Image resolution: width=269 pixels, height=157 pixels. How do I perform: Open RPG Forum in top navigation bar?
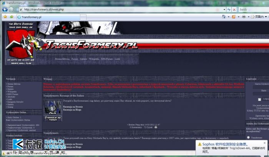point(107,59)
